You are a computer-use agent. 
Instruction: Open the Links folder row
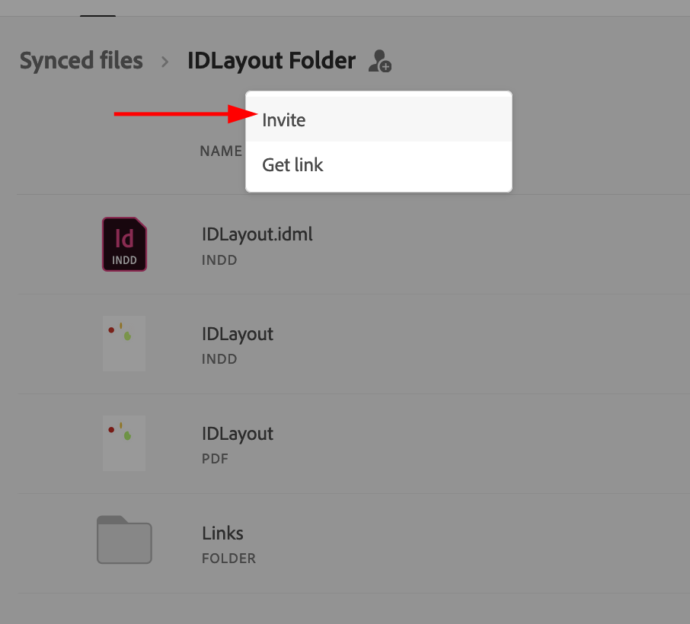(x=222, y=533)
